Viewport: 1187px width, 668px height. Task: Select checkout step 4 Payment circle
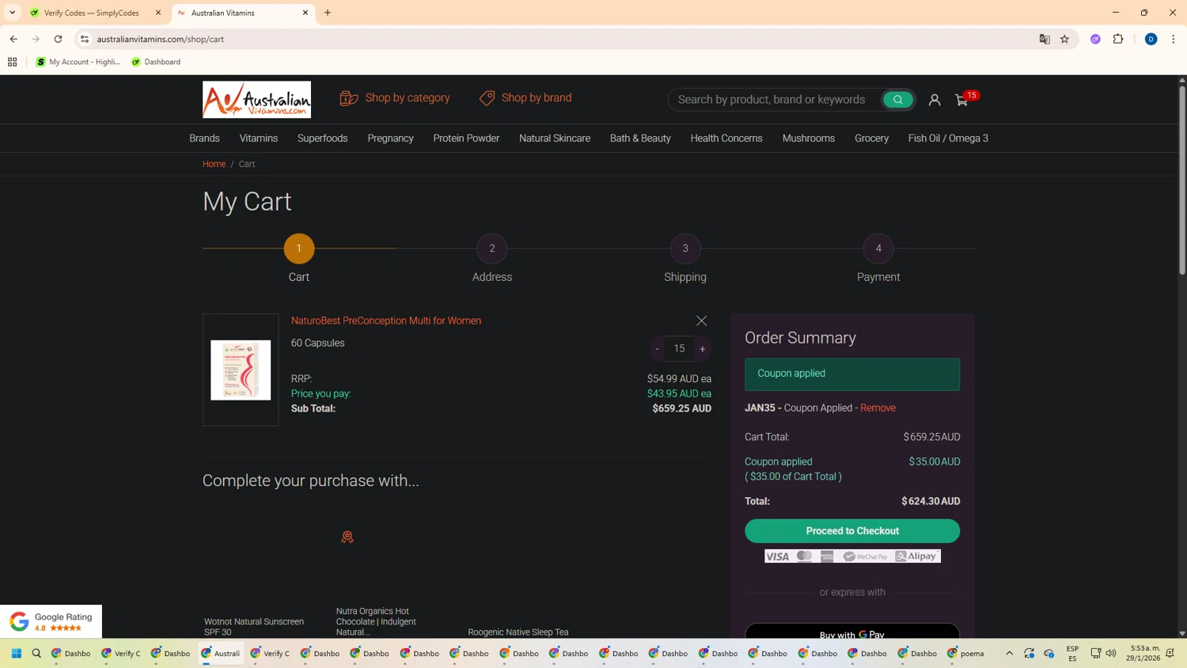[x=878, y=249]
